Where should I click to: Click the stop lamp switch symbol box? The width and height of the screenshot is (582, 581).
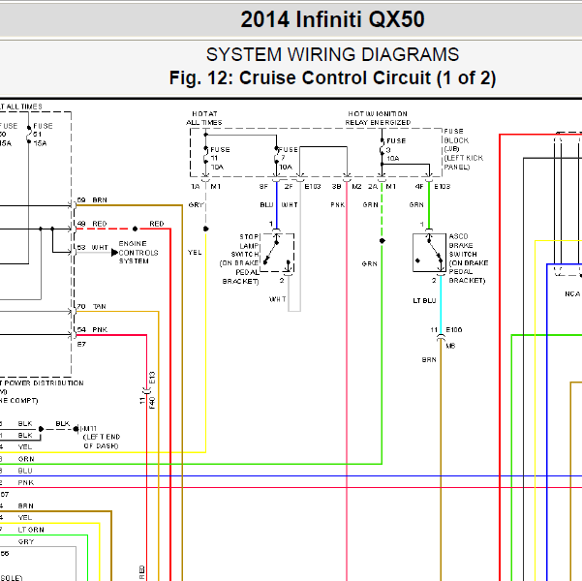pyautogui.click(x=277, y=253)
